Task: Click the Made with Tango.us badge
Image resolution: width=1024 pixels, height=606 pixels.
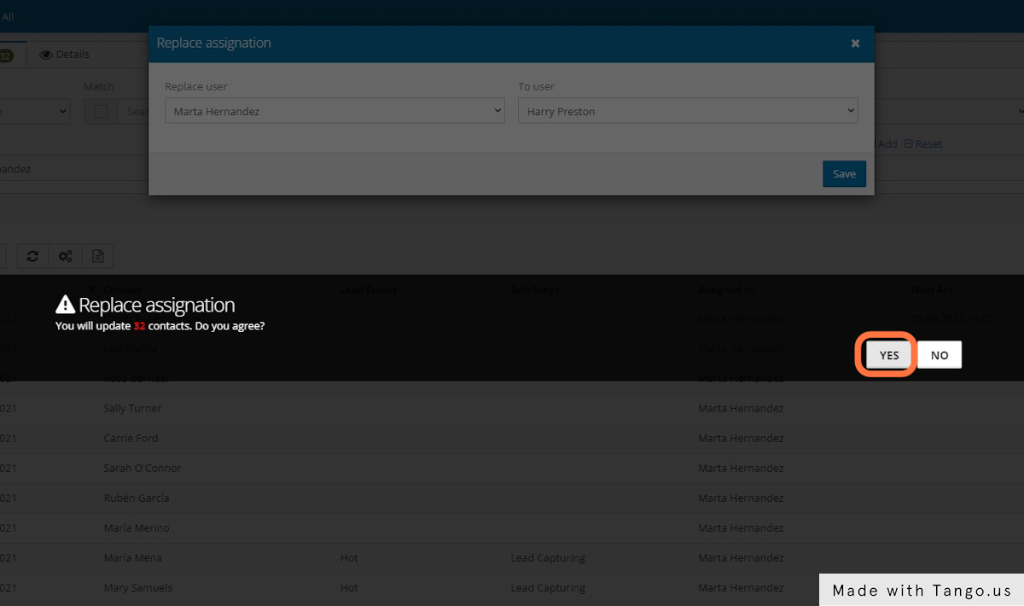Action: pyautogui.click(x=921, y=590)
